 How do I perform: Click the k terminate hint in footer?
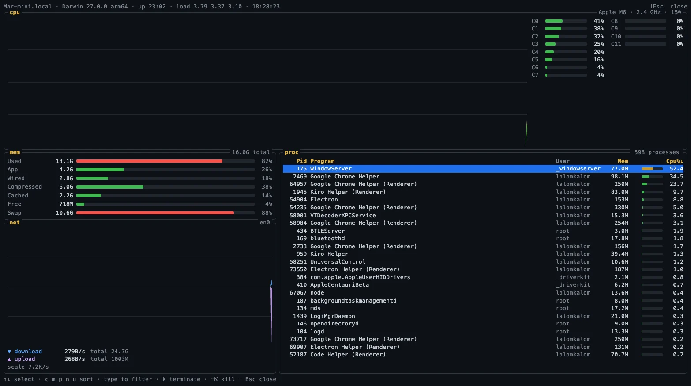click(181, 379)
